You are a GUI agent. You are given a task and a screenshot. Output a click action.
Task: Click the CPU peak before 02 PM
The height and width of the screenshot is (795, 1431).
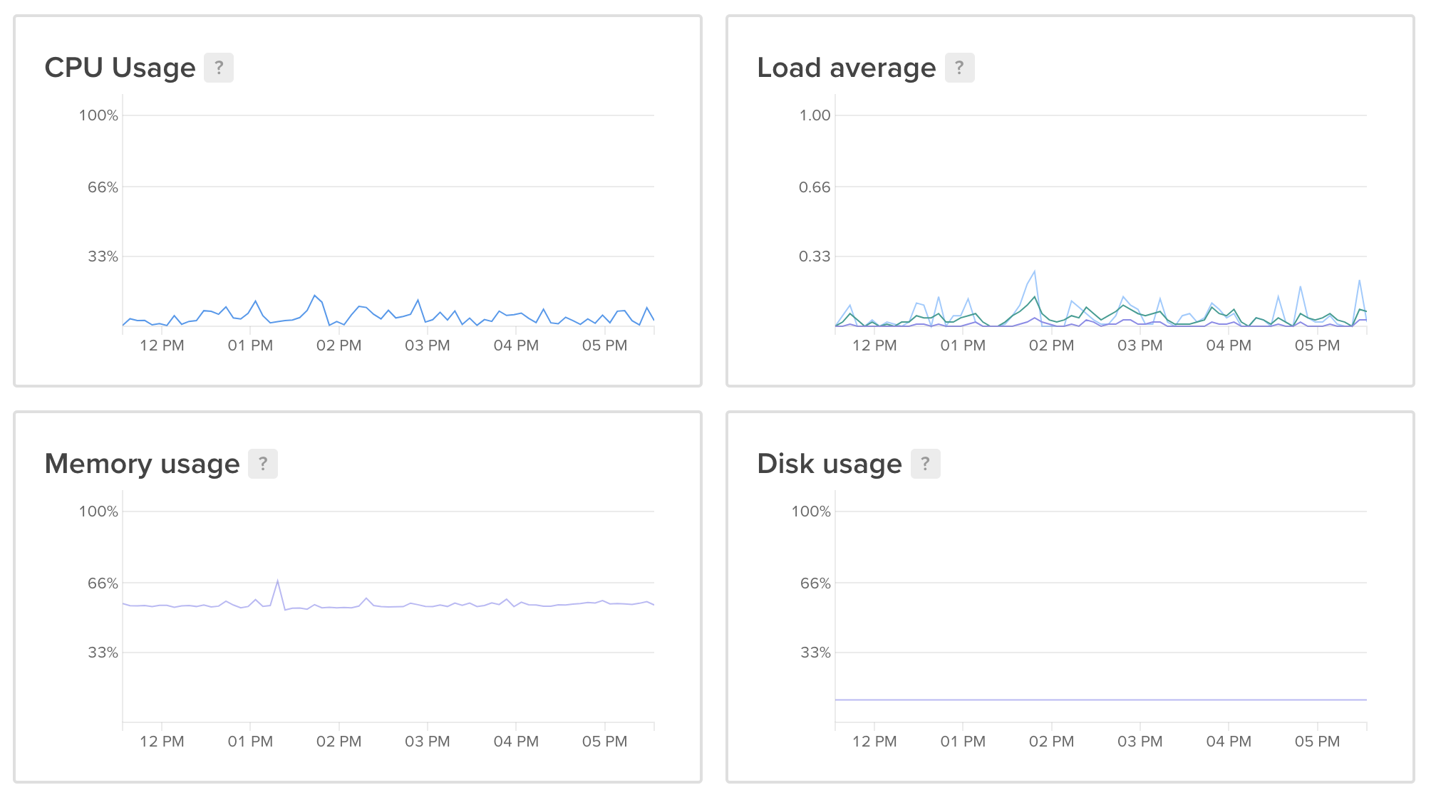point(314,296)
